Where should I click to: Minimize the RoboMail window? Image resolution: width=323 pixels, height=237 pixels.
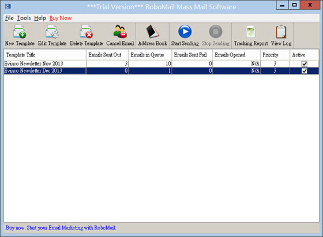coord(282,5)
